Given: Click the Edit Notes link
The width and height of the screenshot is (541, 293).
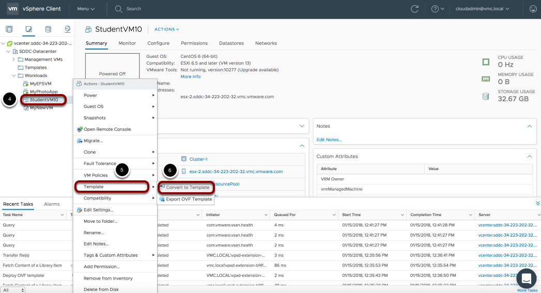Looking at the screenshot, I should pyautogui.click(x=329, y=140).
